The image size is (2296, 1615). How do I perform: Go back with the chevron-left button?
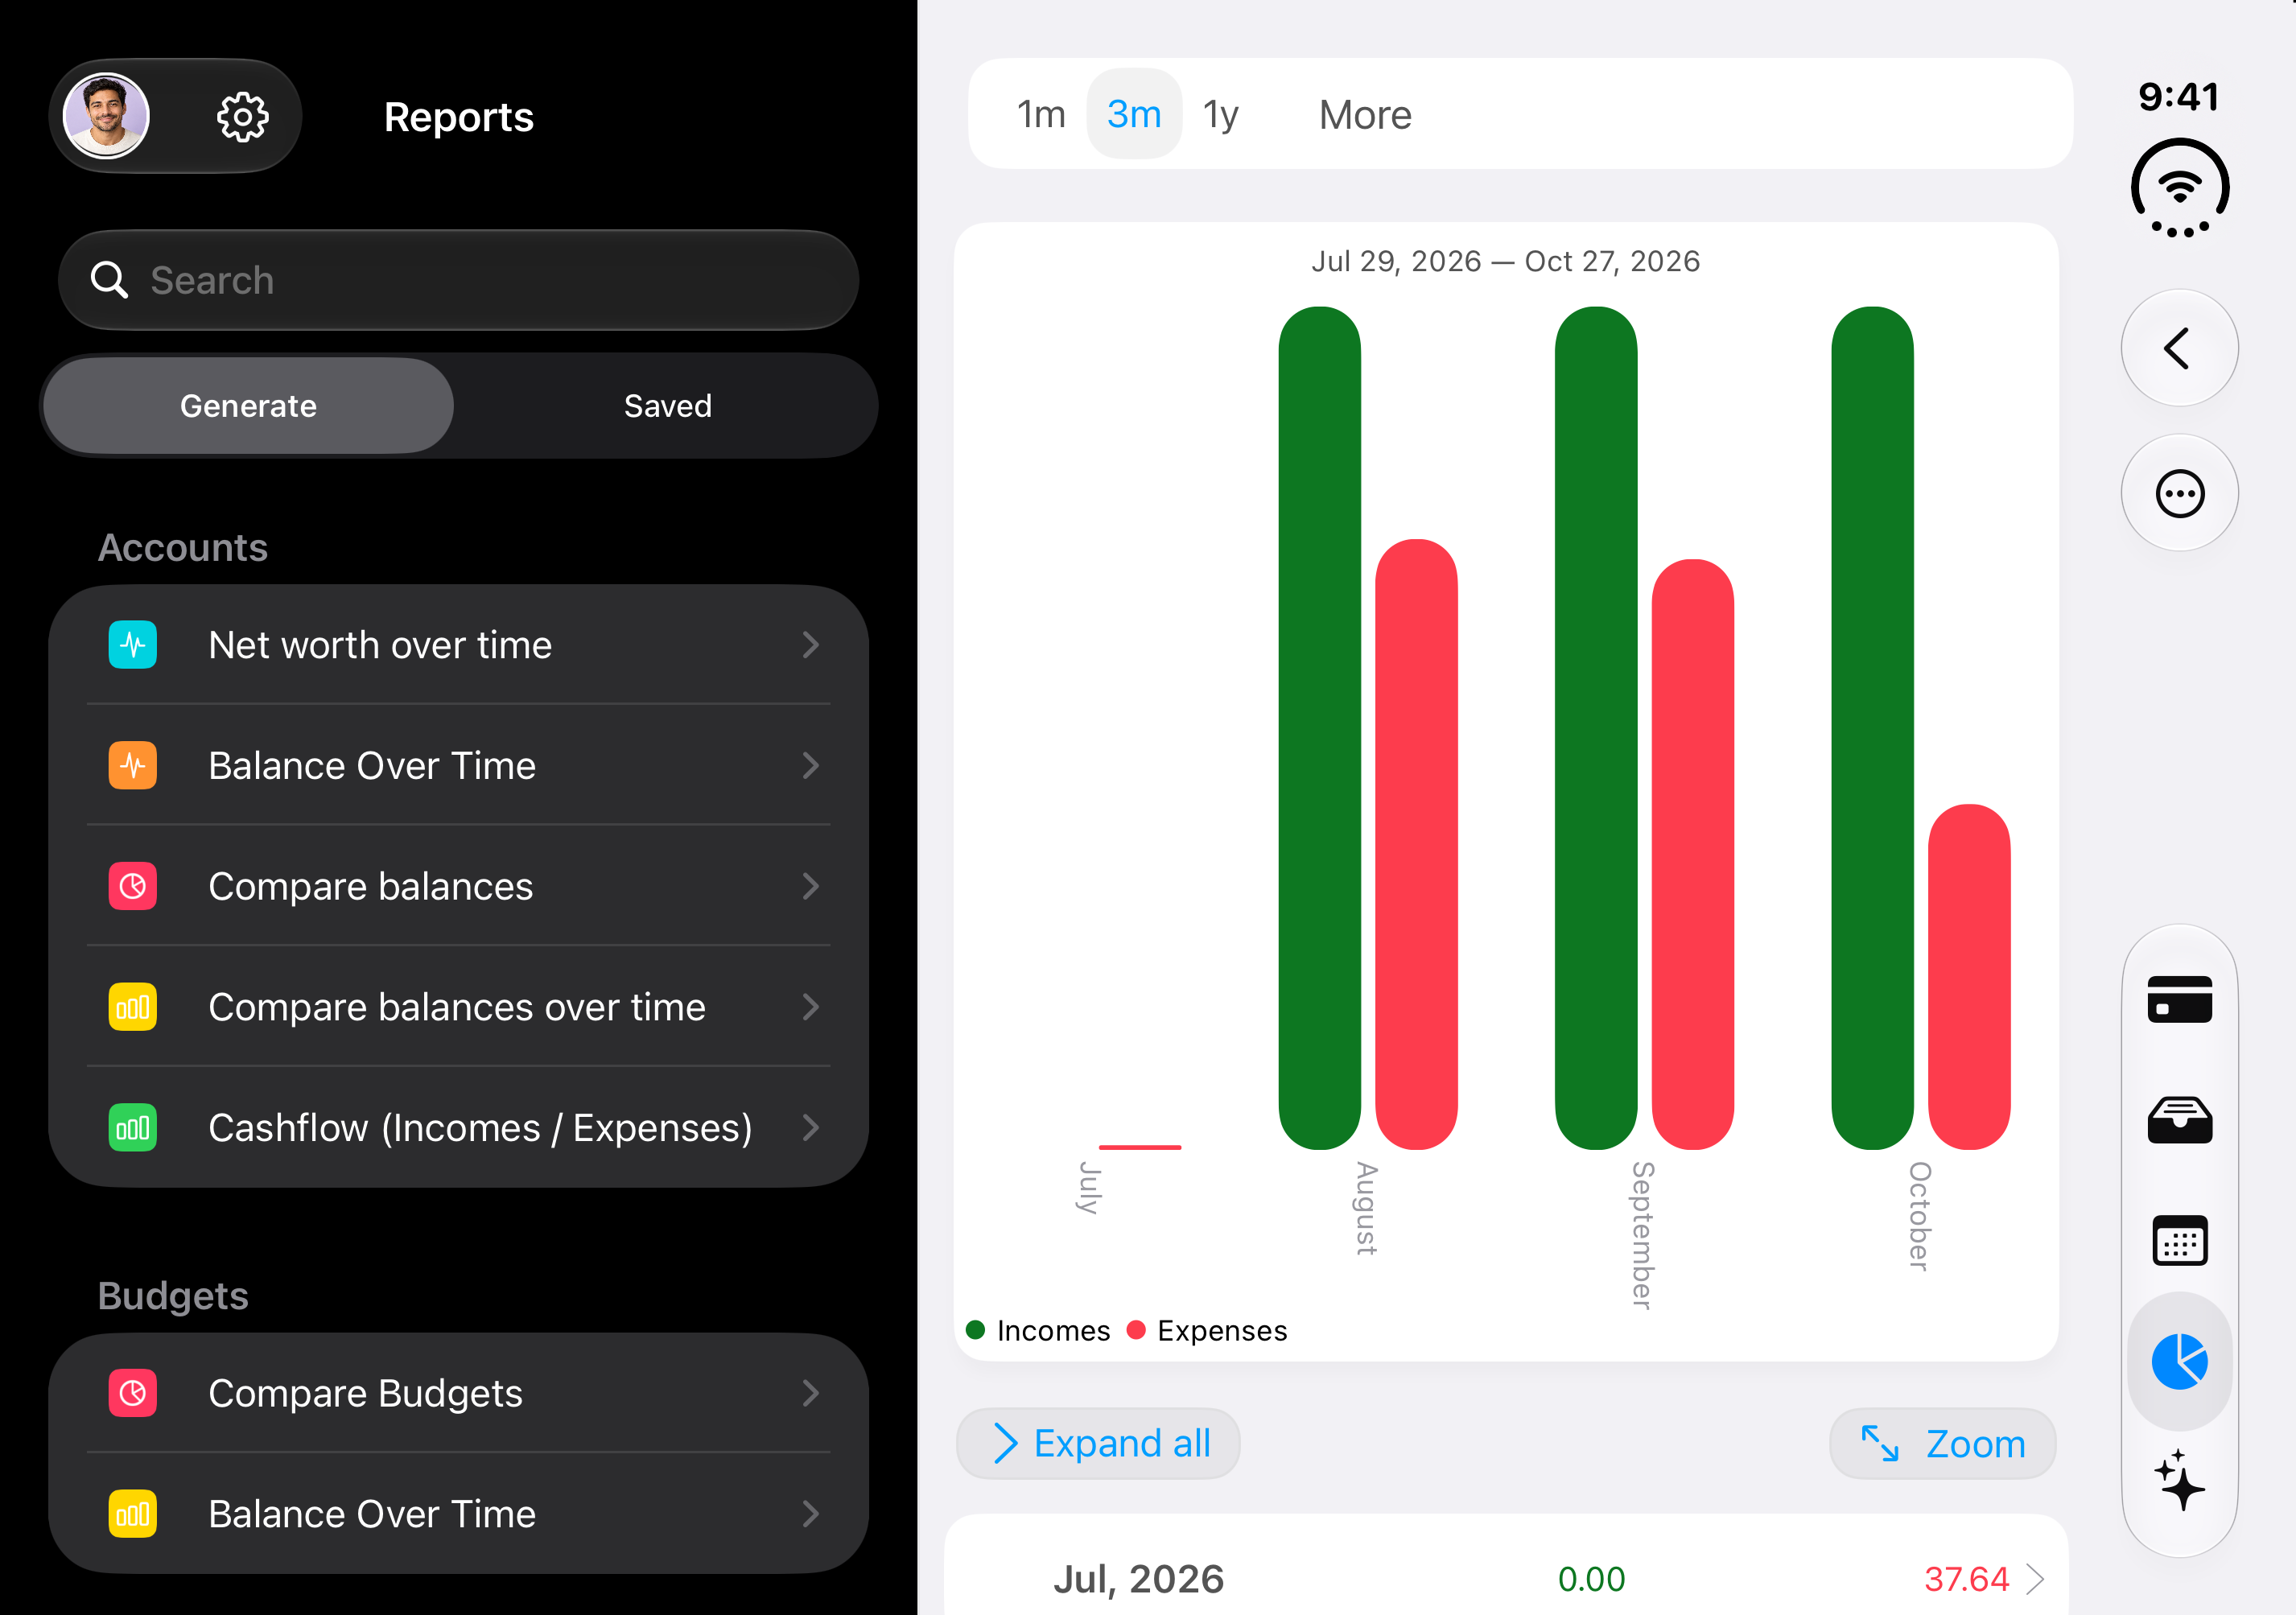2179,348
